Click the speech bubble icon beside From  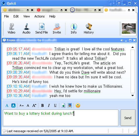[4, 40]
